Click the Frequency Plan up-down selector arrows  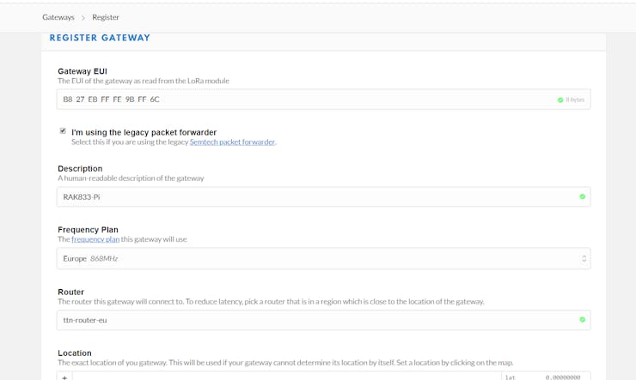584,258
